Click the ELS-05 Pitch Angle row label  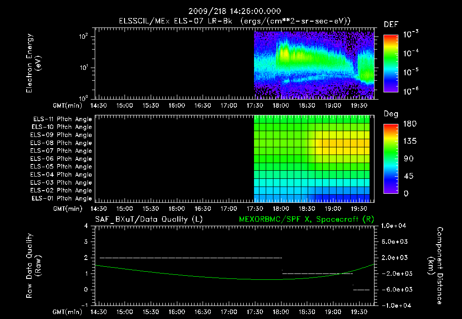tap(61, 167)
